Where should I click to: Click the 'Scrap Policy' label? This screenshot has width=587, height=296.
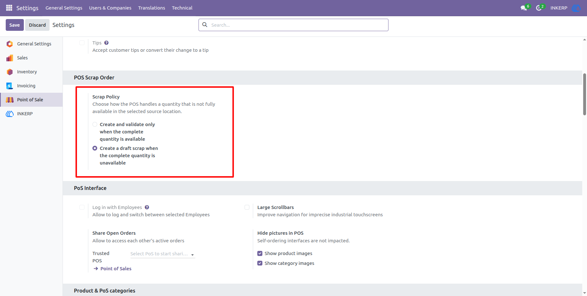click(106, 97)
